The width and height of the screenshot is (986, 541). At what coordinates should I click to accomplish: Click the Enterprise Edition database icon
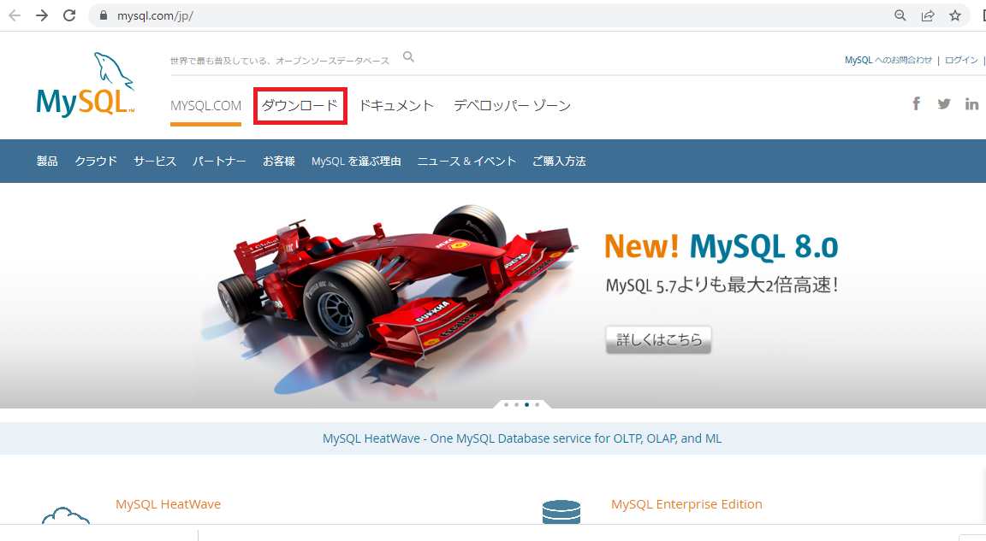pos(561,511)
